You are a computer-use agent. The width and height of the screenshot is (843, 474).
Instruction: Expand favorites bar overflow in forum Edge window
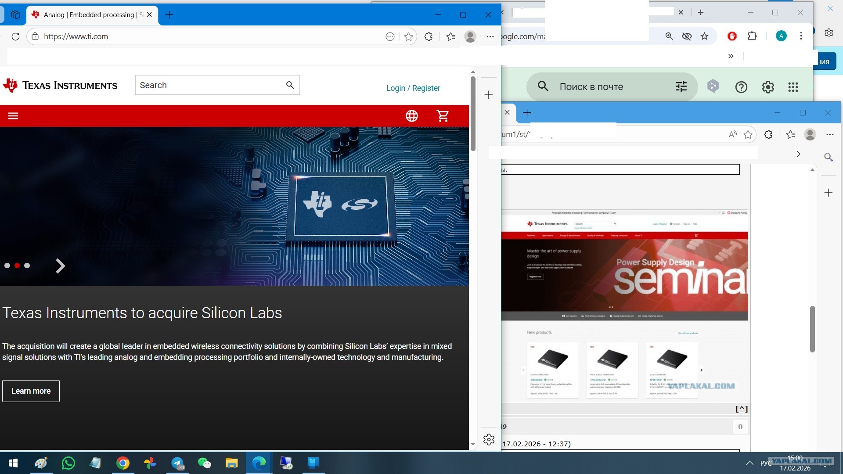(799, 154)
